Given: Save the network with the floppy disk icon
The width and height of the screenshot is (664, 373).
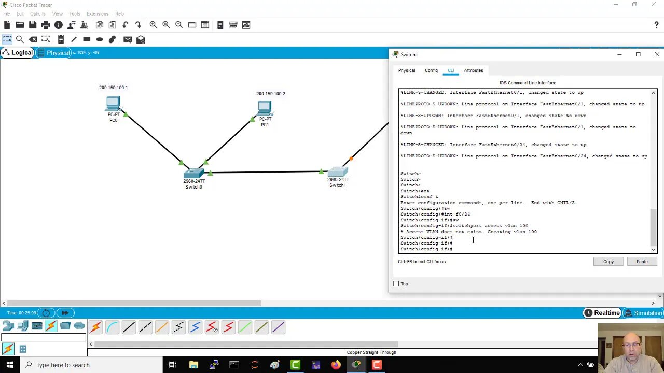Looking at the screenshot, I should (33, 25).
